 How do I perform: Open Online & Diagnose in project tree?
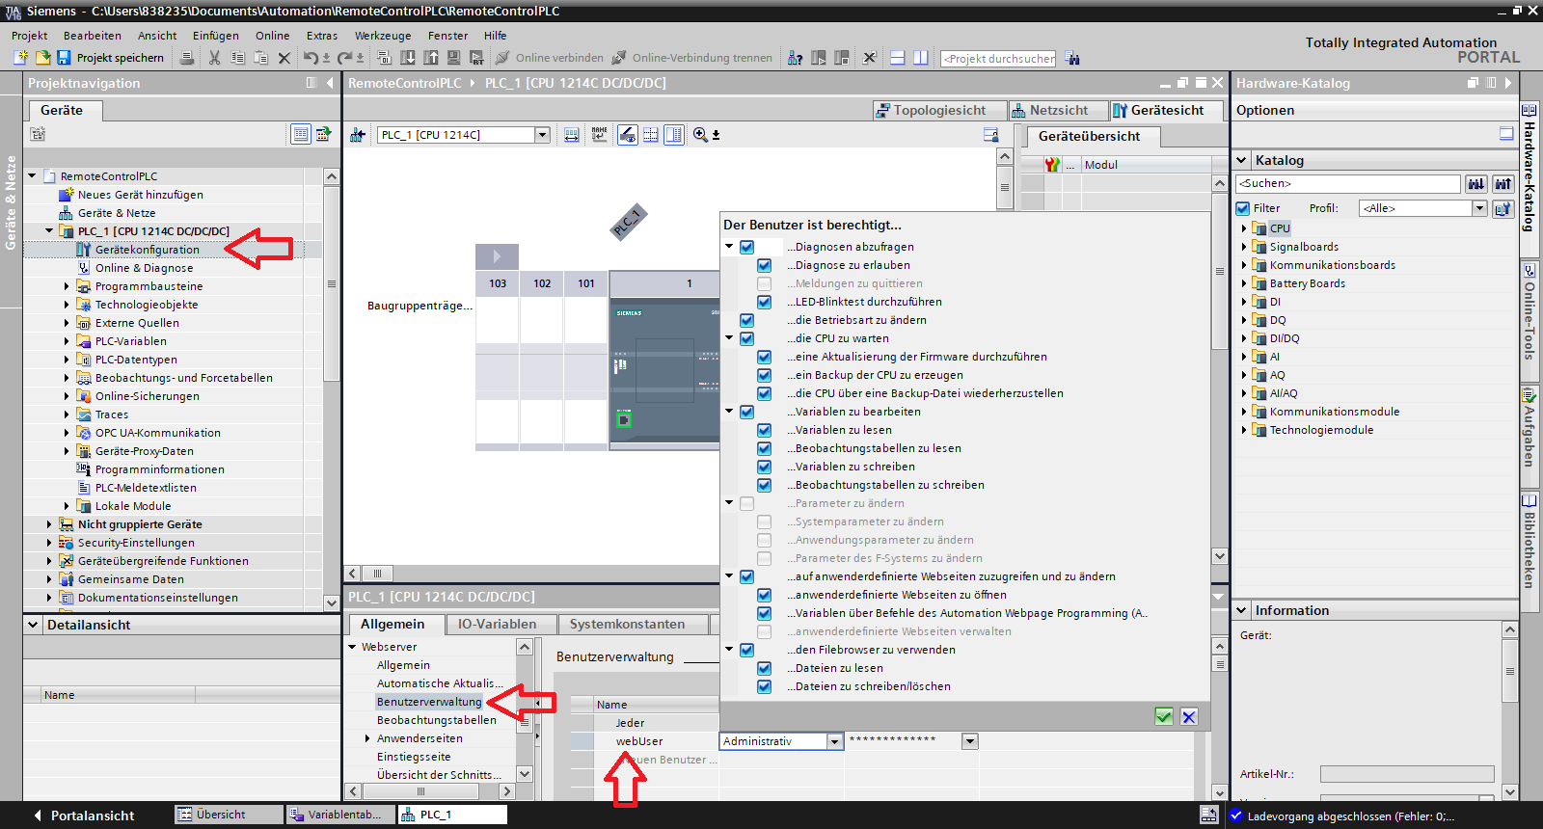[x=144, y=268]
